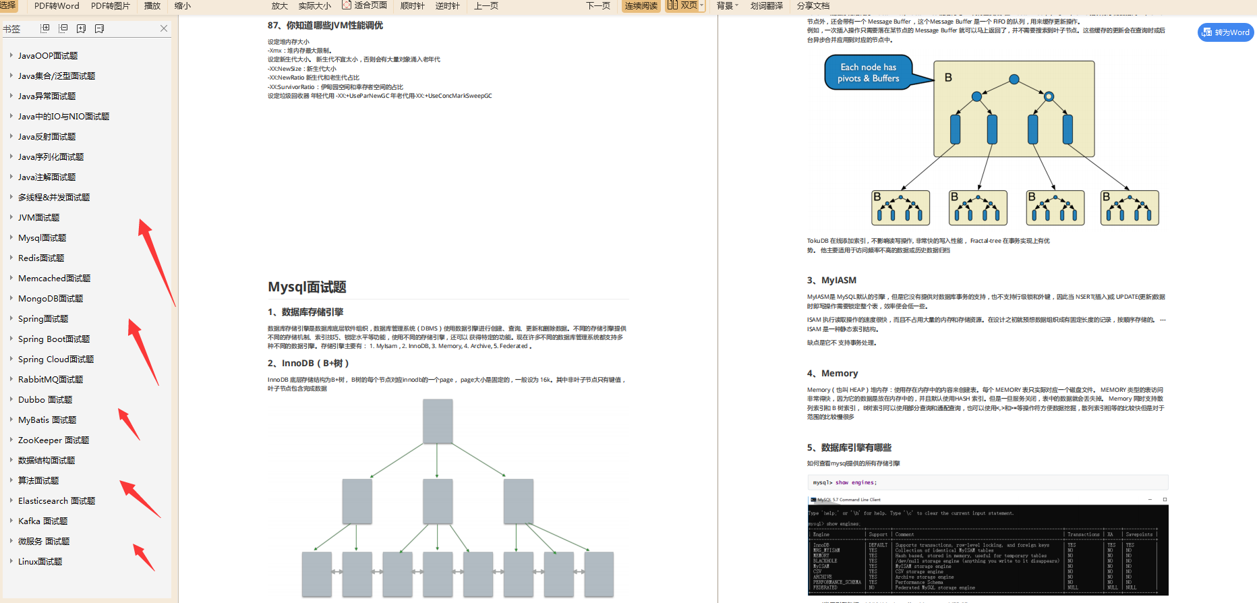This screenshot has width=1257, height=603.
Task: Rotate page 顺时针 clockwise
Action: click(x=413, y=5)
